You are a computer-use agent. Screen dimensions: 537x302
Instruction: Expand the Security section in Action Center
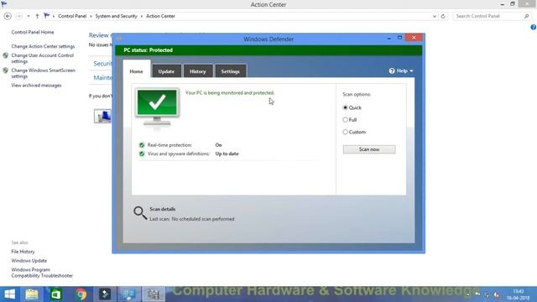102,64
